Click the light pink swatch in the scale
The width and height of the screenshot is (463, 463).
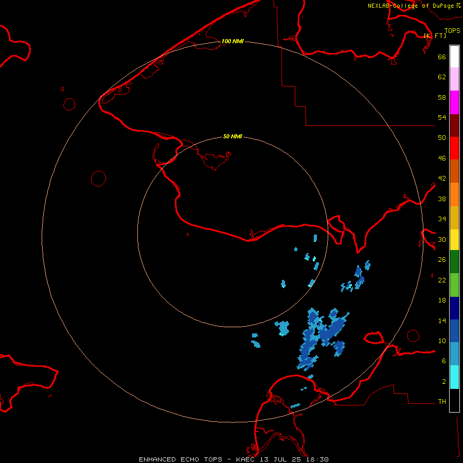click(454, 79)
